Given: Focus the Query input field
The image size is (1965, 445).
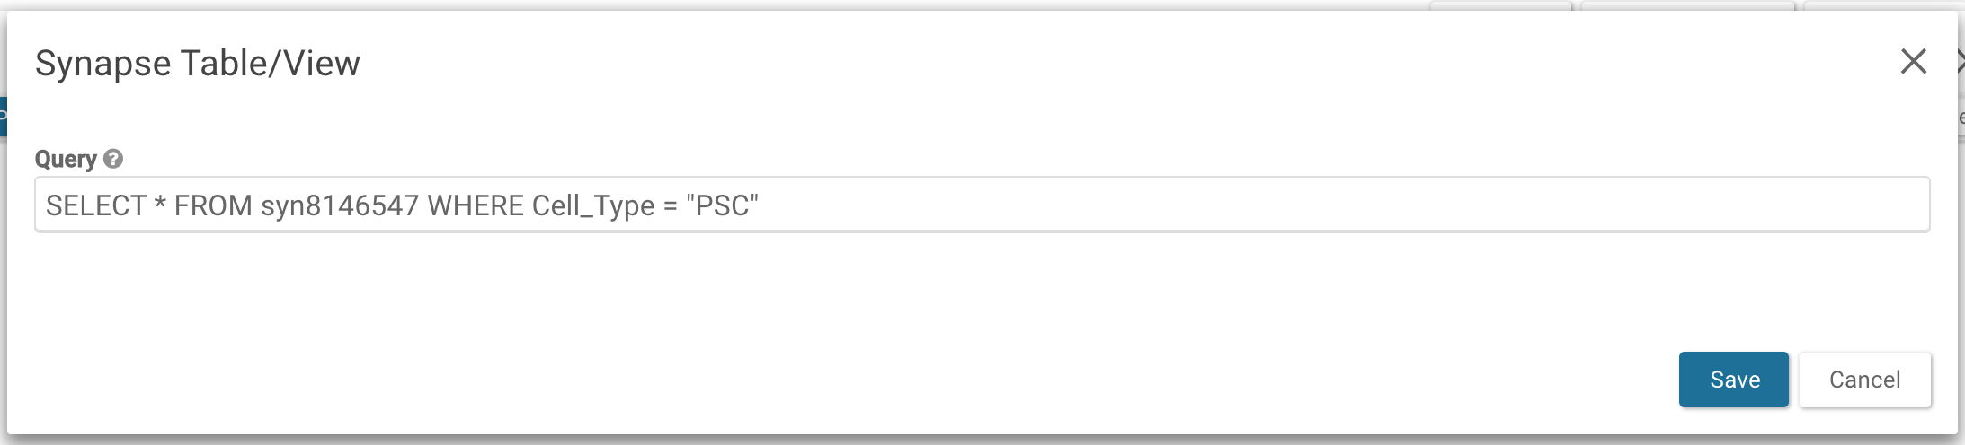Looking at the screenshot, I should [x=982, y=205].
